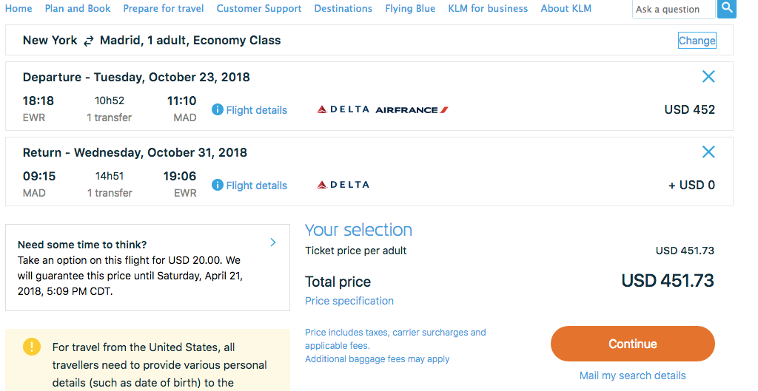Image resolution: width=758 pixels, height=391 pixels.
Task: Click the return flight info icon
Action: tap(218, 185)
